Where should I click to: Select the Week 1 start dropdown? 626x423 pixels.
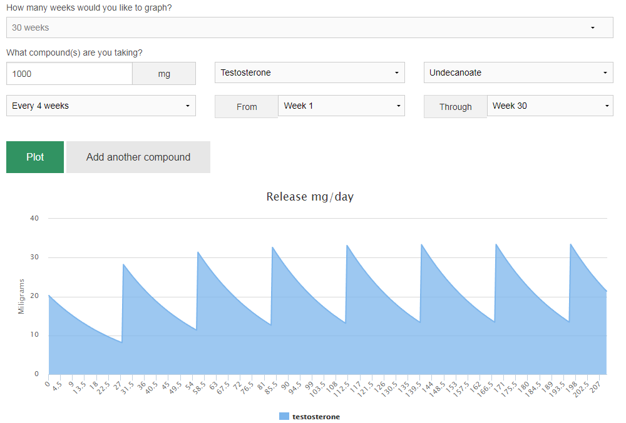pos(341,106)
